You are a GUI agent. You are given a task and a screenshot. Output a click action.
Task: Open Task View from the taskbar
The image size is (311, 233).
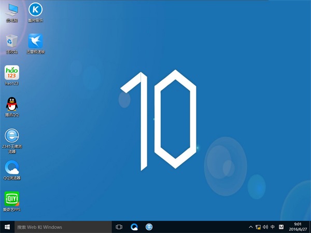(x=119, y=227)
